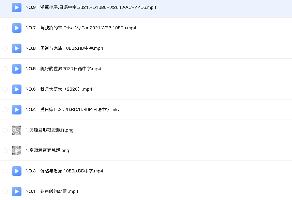
Task: Click the video icon for NO.5 美好的世界
Action: click(x=17, y=69)
